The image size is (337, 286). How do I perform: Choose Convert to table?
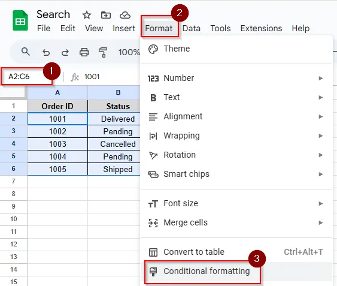[236, 252]
